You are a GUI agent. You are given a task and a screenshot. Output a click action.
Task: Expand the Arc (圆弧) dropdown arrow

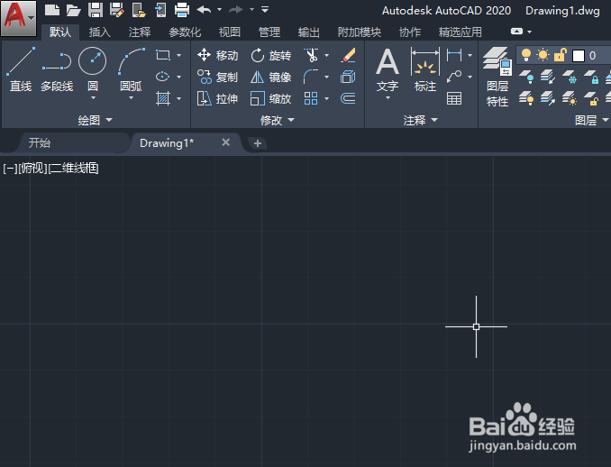pyautogui.click(x=132, y=98)
